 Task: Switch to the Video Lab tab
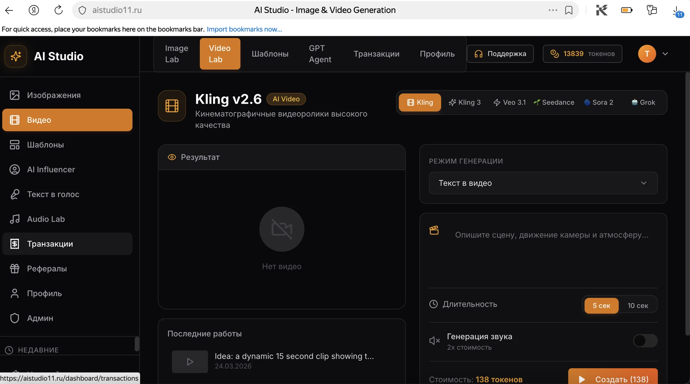point(220,54)
